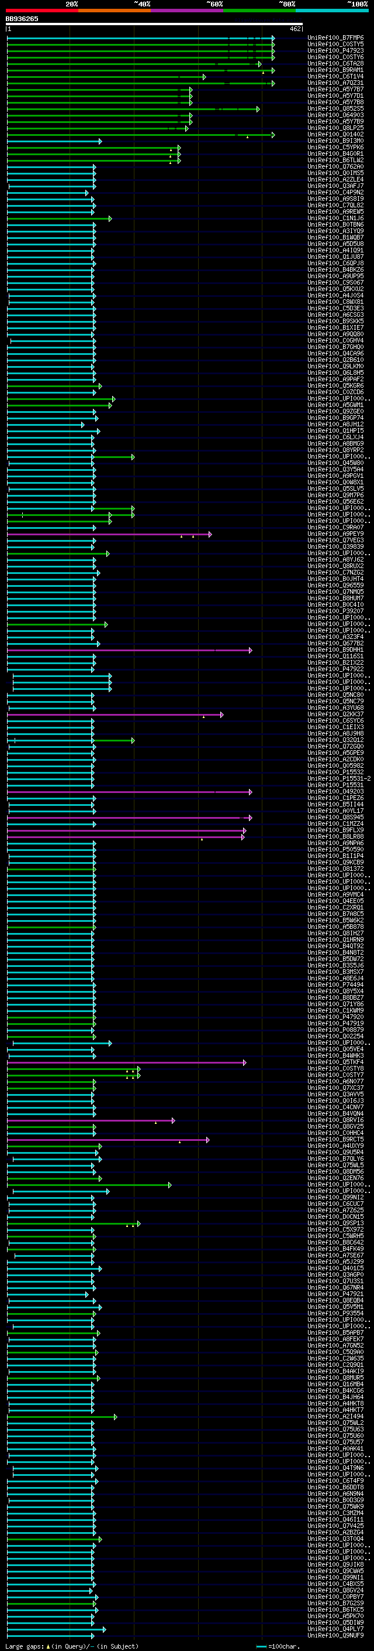Select label UniRef100_Q8RV16
The width and height of the screenshot is (374, 1651).
point(335,1120)
